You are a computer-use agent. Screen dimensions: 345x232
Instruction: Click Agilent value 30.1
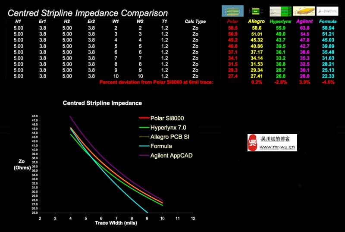point(305,70)
